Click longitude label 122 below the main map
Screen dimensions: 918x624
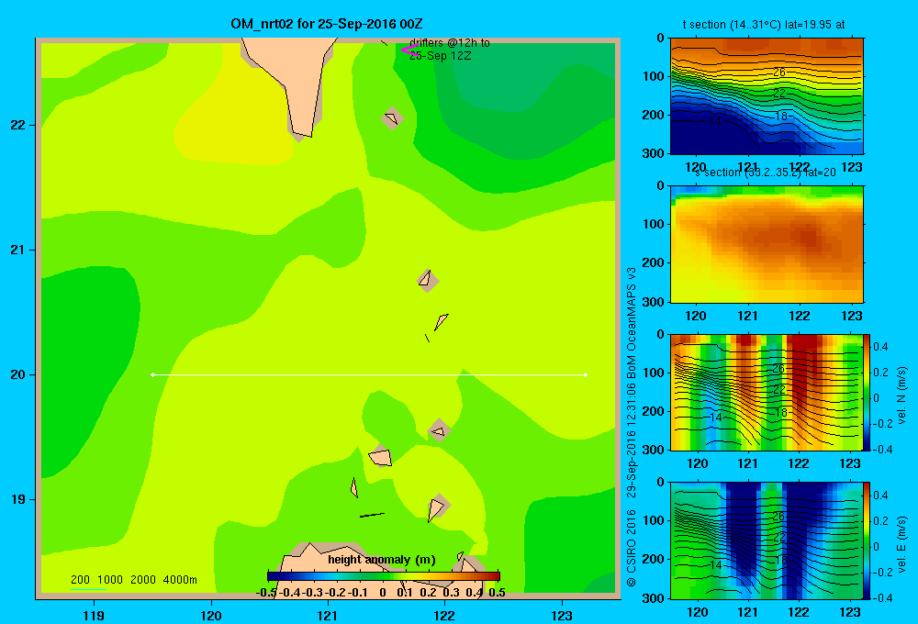coord(444,615)
